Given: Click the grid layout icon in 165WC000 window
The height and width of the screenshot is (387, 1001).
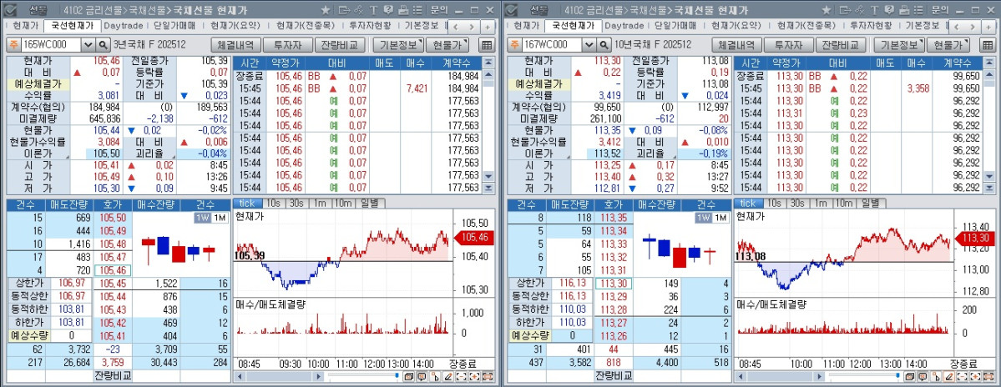Looking at the screenshot, I should 486,45.
